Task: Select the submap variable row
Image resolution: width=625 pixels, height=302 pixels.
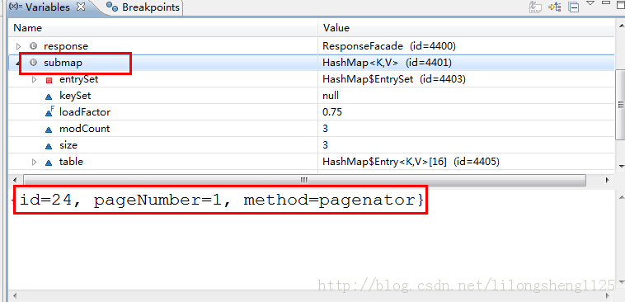Action: point(312,63)
